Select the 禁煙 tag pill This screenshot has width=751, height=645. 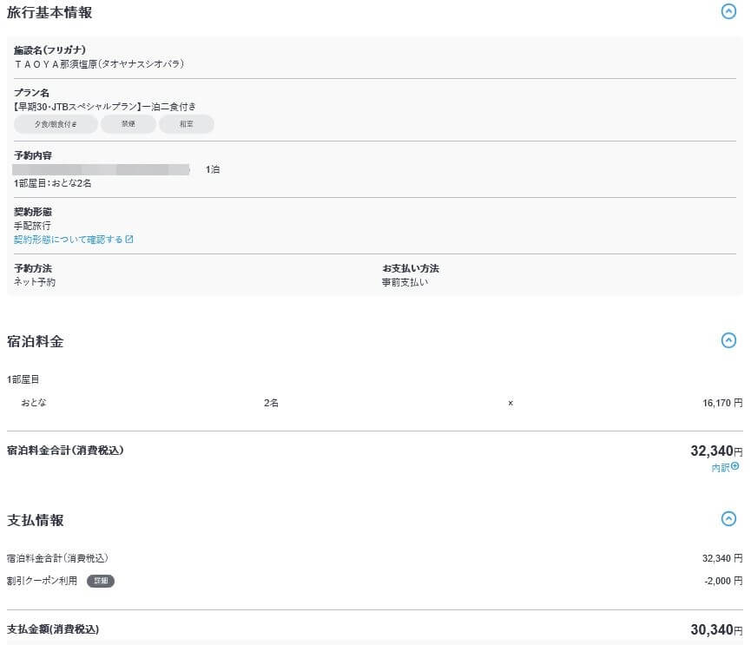click(128, 125)
